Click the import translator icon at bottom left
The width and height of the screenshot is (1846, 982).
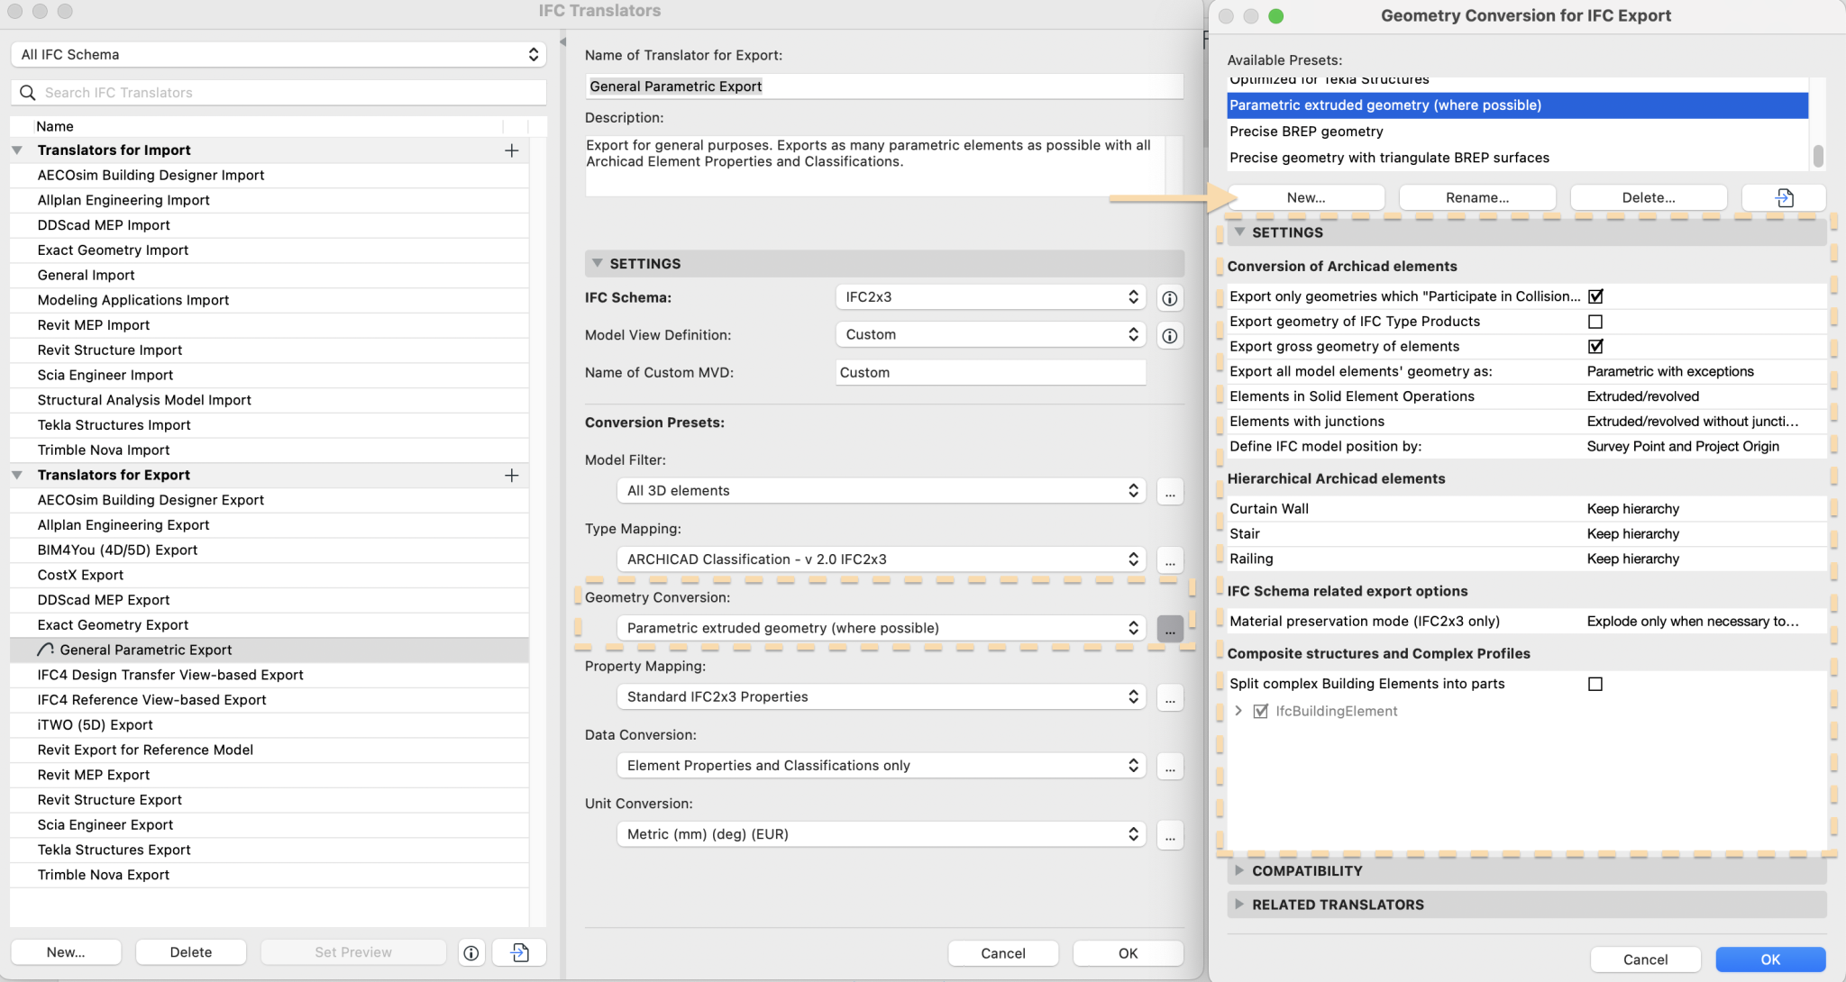pyautogui.click(x=519, y=952)
